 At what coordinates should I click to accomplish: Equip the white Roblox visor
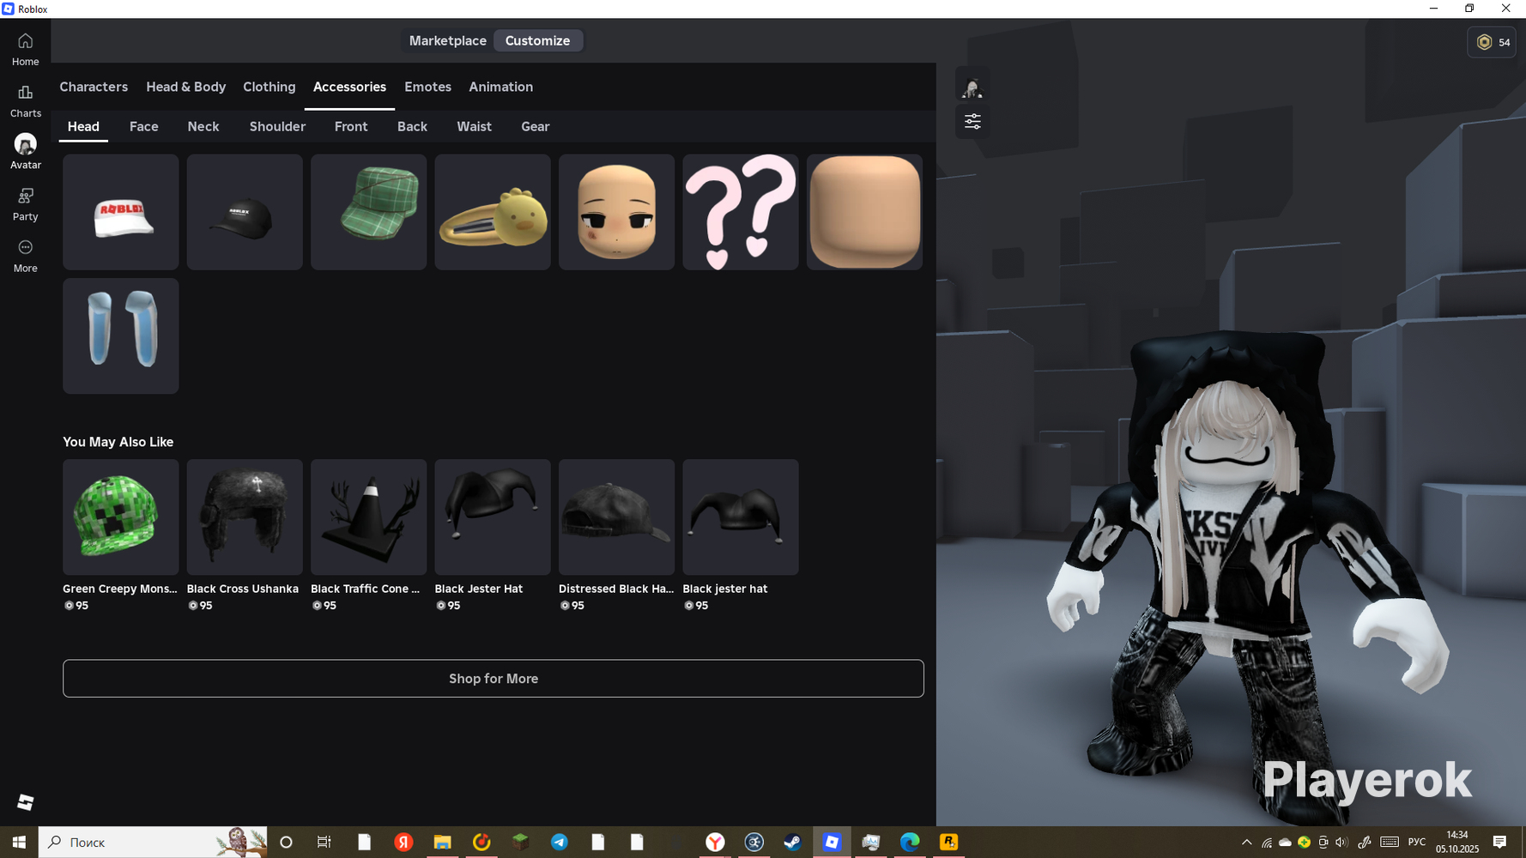(x=121, y=212)
